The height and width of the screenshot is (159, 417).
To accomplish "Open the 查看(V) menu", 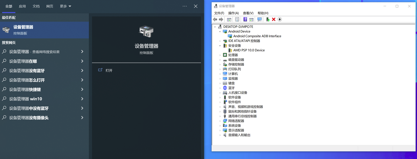I will [x=248, y=13].
